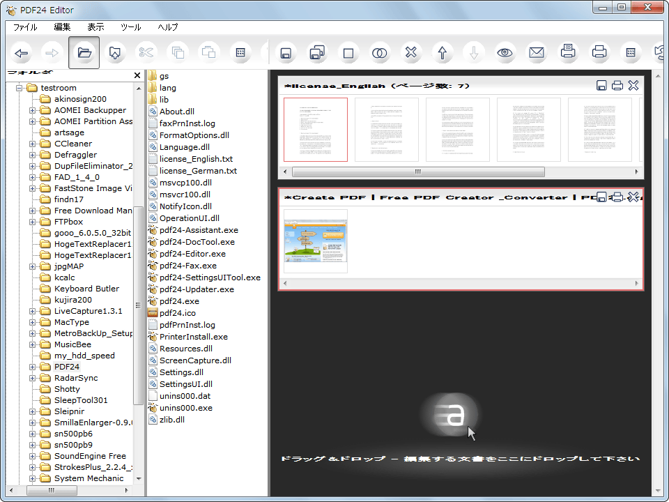Expand the CCleaner folder node
669x502 pixels.
tap(33, 144)
